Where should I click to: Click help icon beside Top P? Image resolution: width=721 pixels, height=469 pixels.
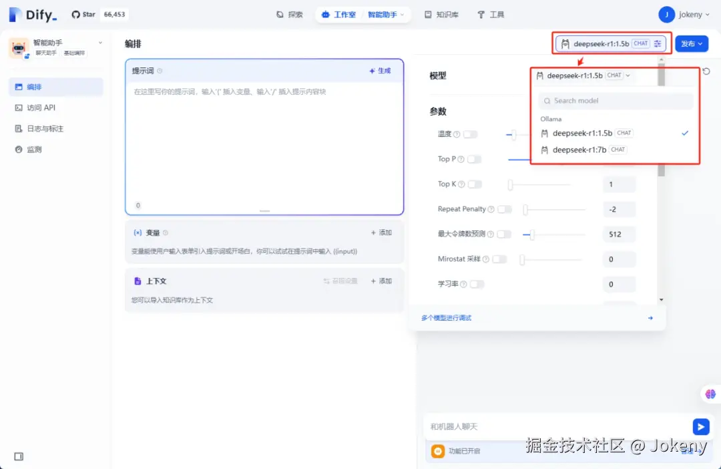(461, 159)
